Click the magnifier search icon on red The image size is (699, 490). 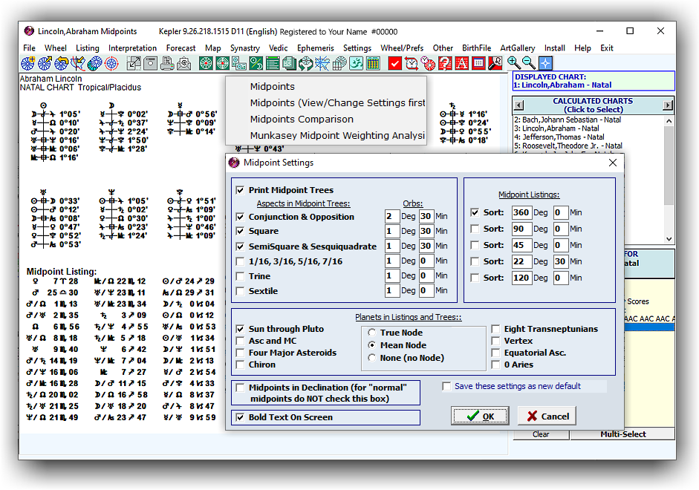point(495,63)
